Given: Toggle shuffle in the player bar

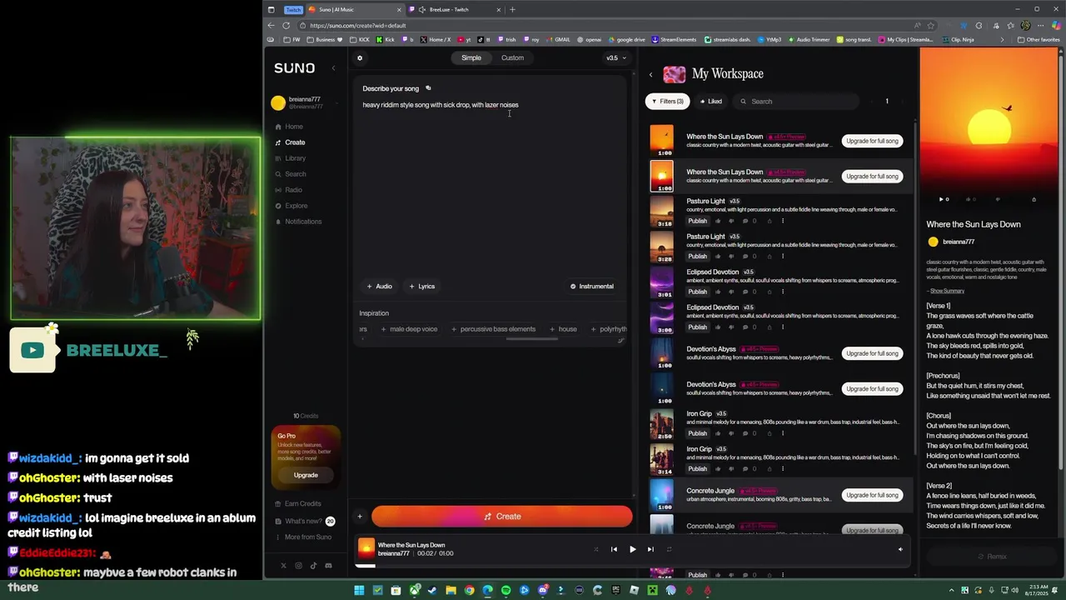Looking at the screenshot, I should pos(595,549).
